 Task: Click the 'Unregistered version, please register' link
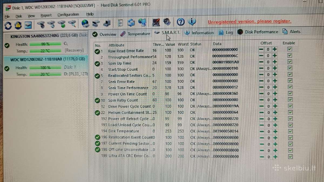tap(249, 22)
